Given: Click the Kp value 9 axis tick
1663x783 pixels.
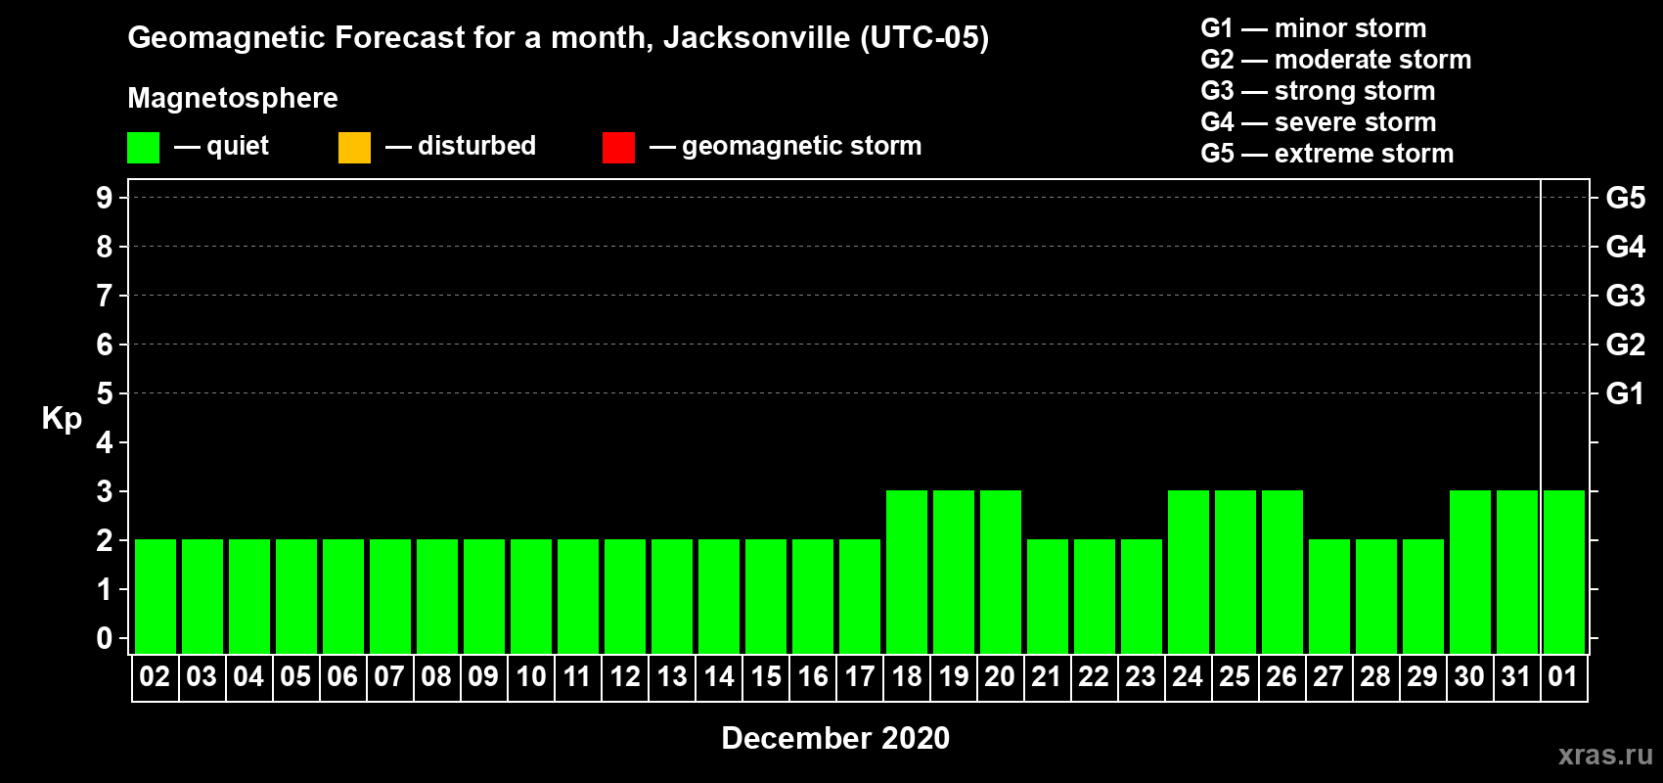Looking at the screenshot, I should pyautogui.click(x=105, y=198).
